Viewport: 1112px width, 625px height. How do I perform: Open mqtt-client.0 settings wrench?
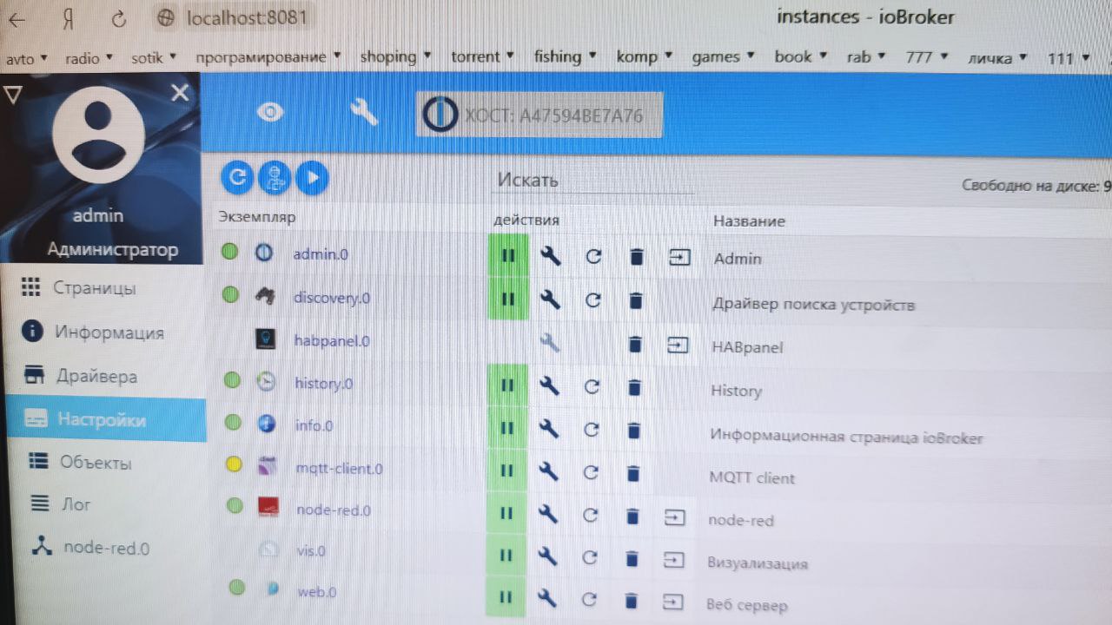pyautogui.click(x=548, y=472)
